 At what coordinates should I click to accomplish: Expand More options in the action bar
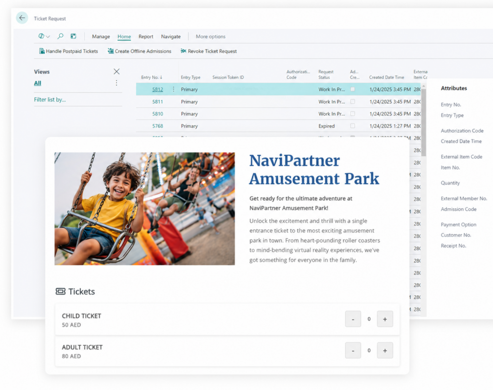(211, 37)
